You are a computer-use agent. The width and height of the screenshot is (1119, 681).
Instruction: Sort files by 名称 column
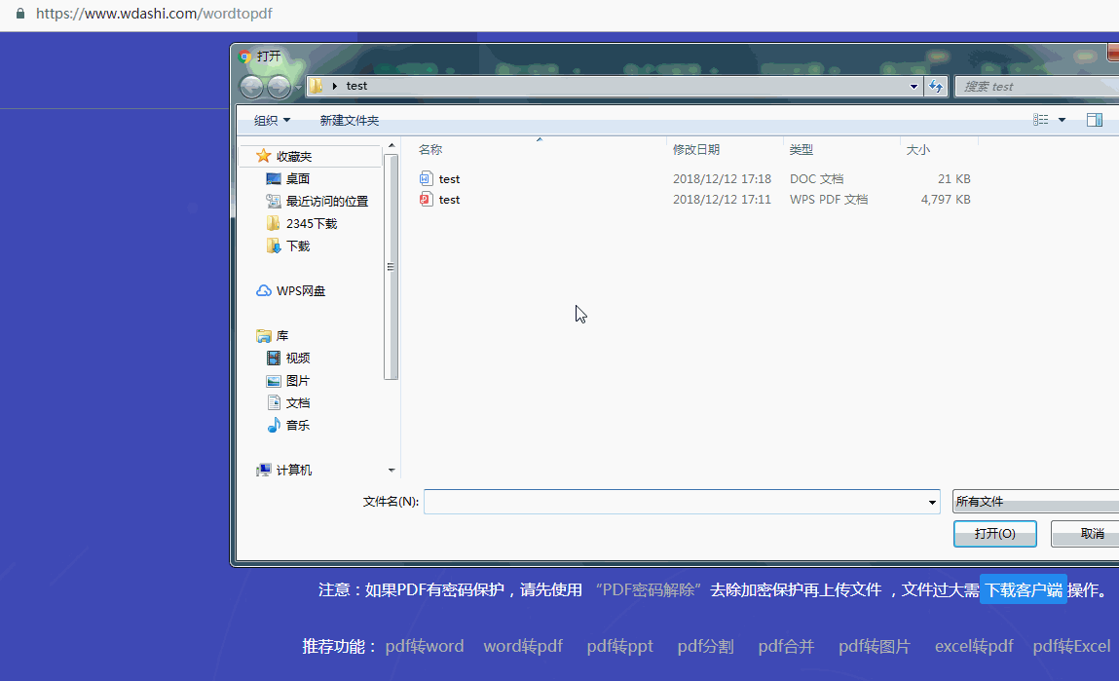[430, 150]
